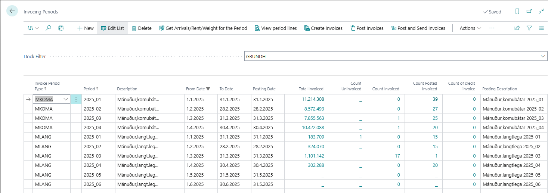This screenshot has width=548, height=193.
Task: Click the From Date column header
Action: (195, 89)
